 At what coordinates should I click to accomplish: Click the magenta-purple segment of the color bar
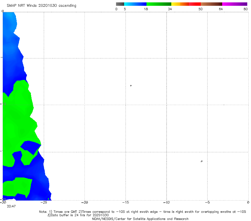click(235, 4)
